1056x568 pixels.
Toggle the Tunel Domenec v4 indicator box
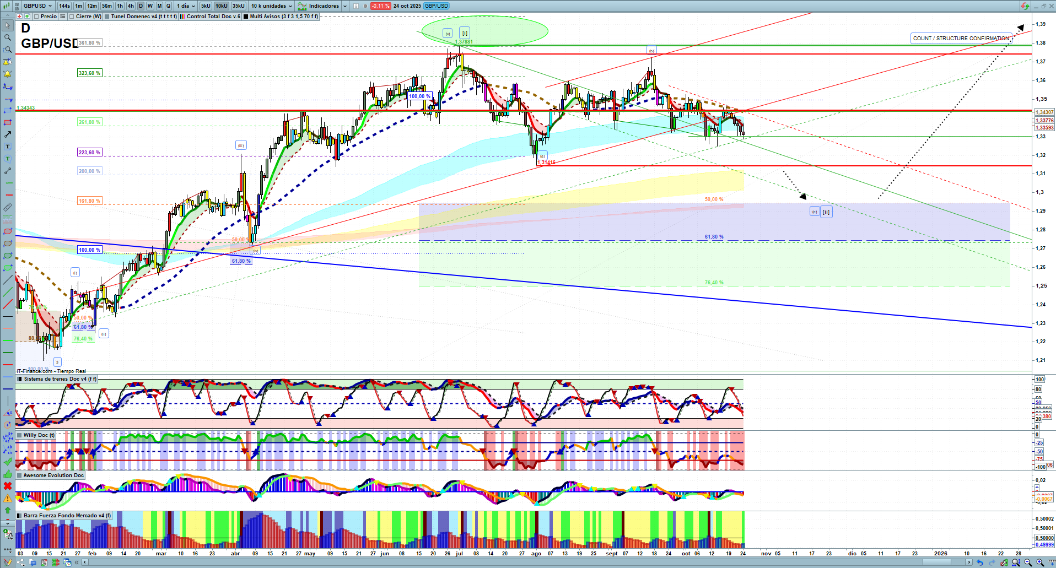[x=107, y=17]
